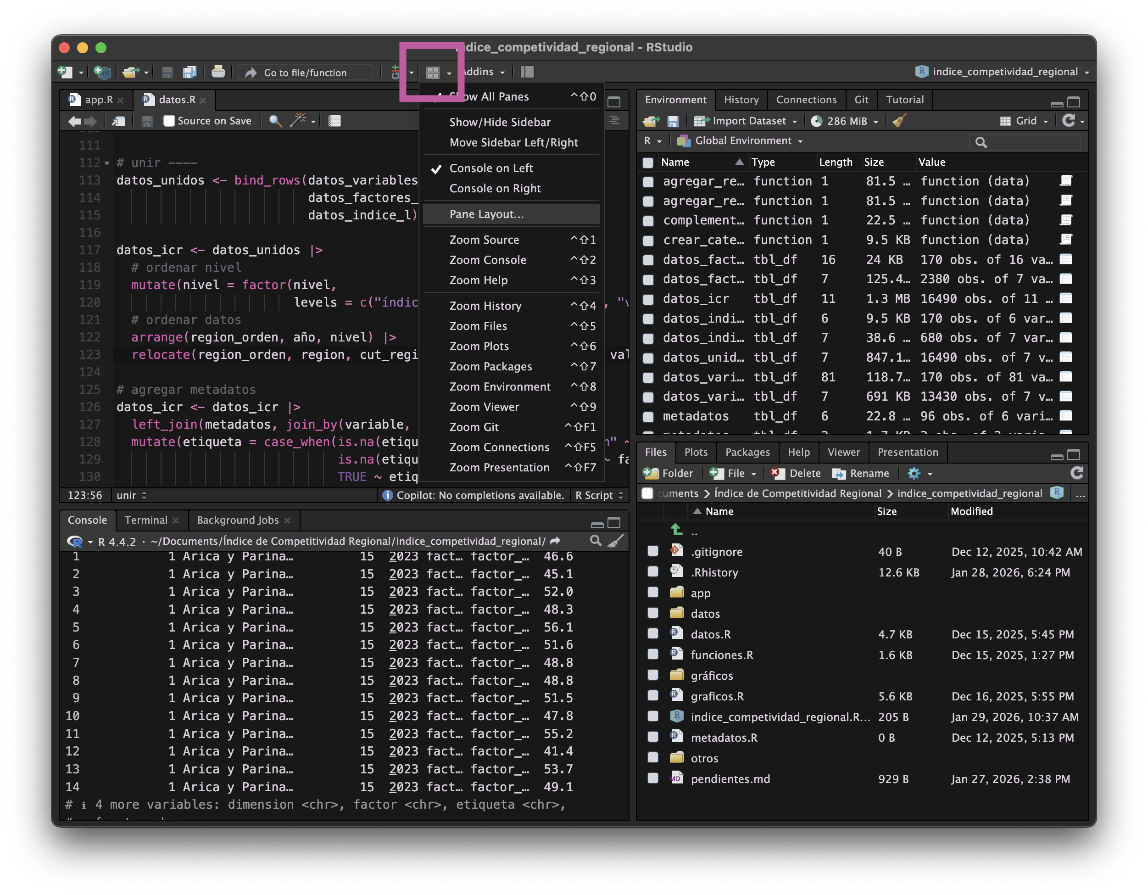The image size is (1148, 895).
Task: Click the workspace panes layout icon
Action: (x=433, y=73)
